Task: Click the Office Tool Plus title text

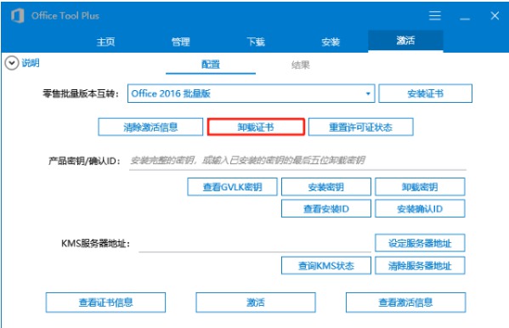Action: pyautogui.click(x=65, y=15)
